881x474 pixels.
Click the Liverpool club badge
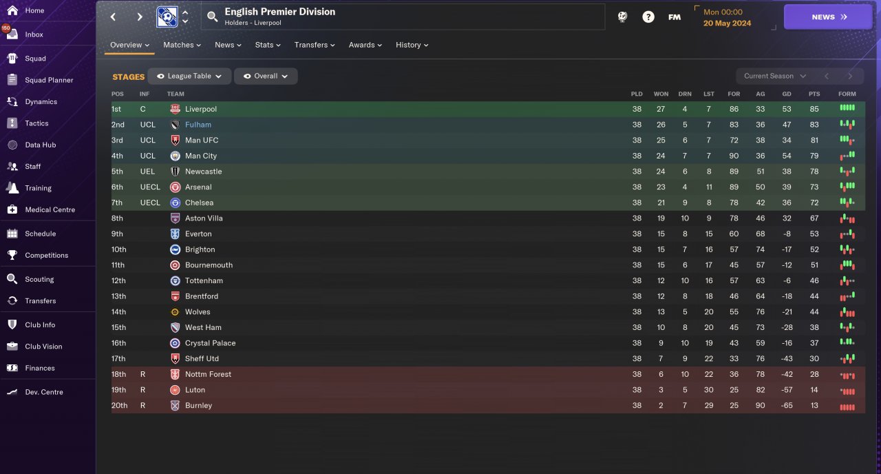[175, 109]
